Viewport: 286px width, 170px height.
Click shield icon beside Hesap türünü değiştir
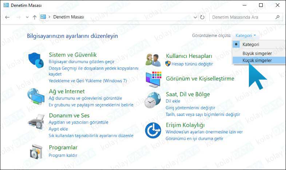(168, 64)
